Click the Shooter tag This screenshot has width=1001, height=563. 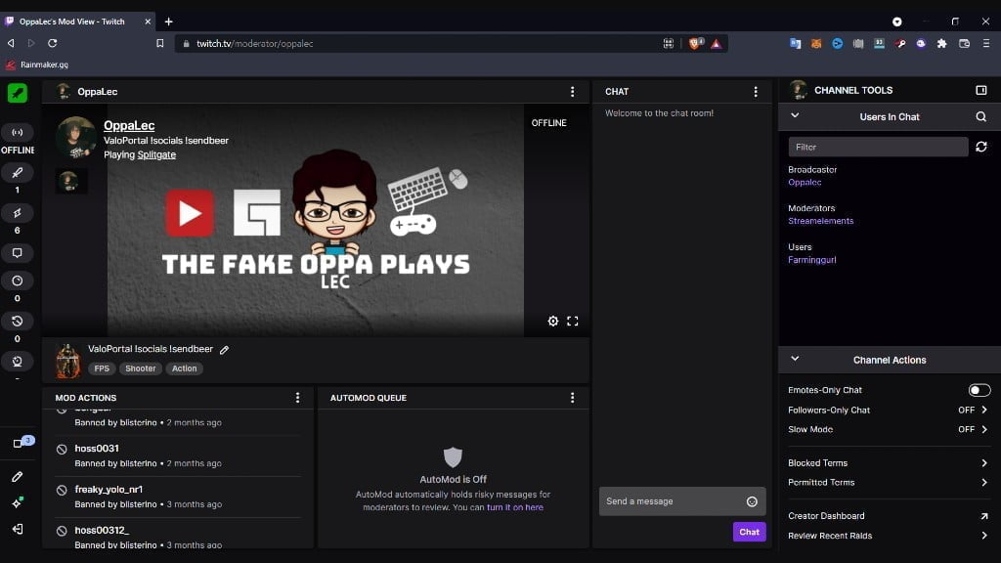[141, 368]
